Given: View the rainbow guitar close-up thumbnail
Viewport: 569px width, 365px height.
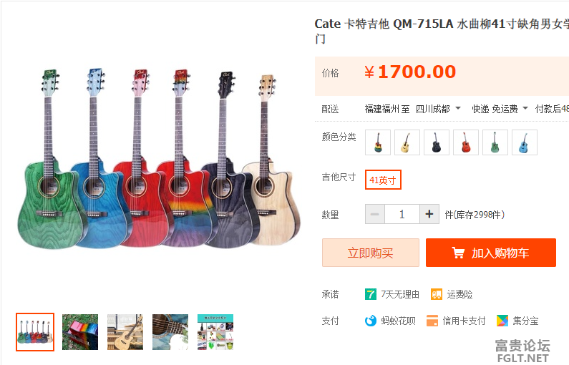Looking at the screenshot, I should (x=80, y=332).
